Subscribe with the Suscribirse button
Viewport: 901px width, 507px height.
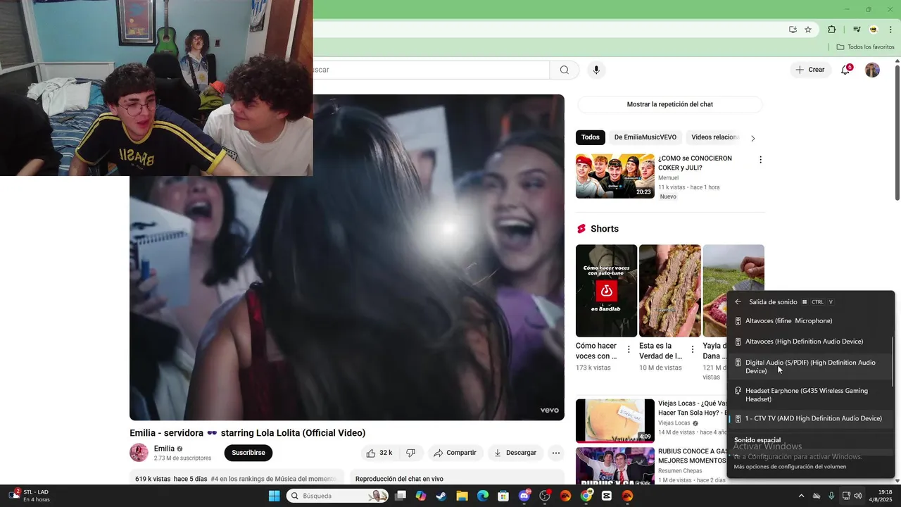(248, 453)
